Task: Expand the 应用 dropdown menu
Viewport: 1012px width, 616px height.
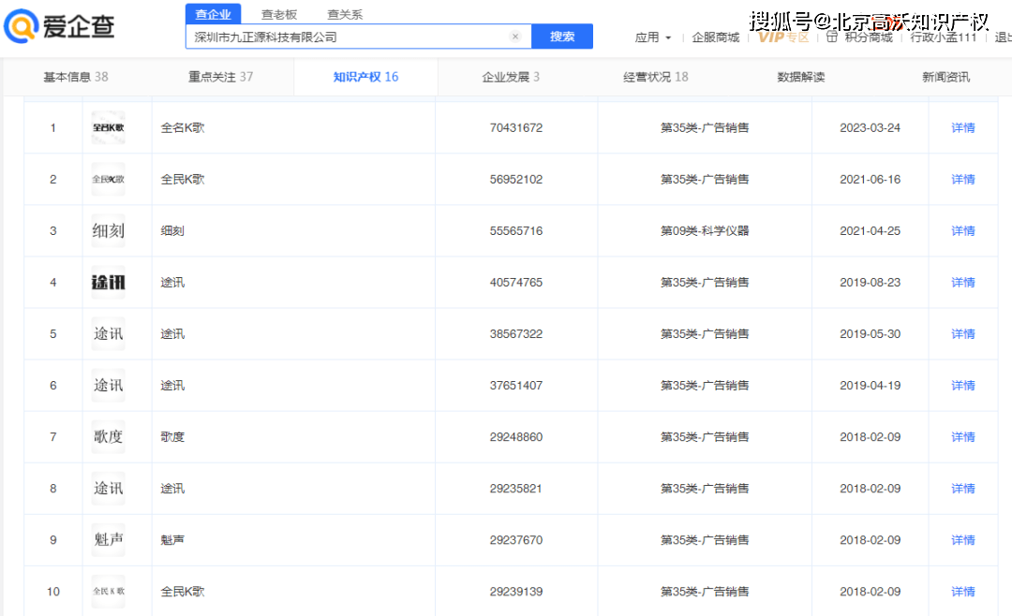Action: (652, 37)
